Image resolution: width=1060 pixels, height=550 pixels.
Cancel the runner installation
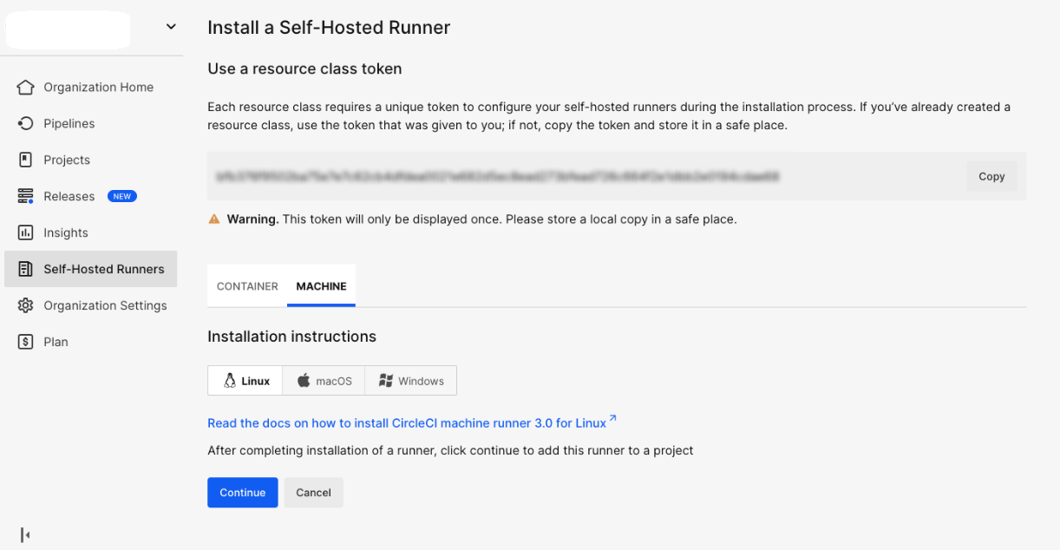(x=313, y=492)
